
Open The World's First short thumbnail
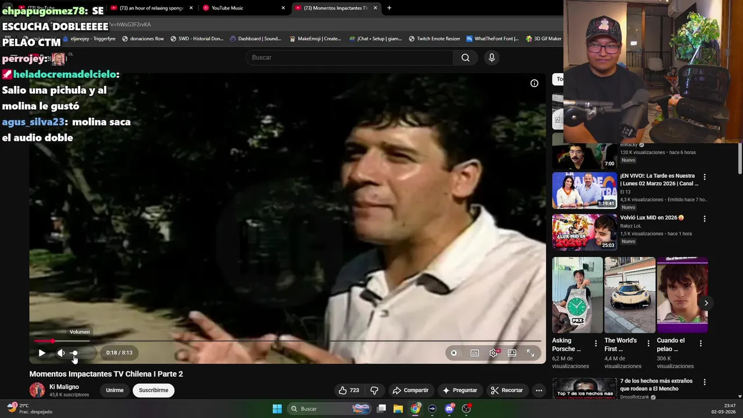tap(630, 295)
